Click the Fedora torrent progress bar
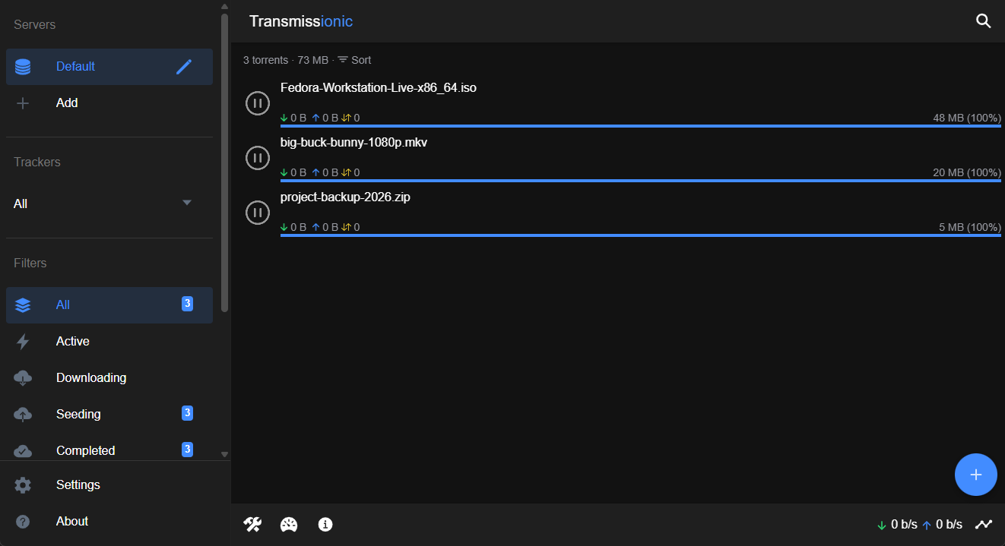The image size is (1005, 546). [641, 126]
